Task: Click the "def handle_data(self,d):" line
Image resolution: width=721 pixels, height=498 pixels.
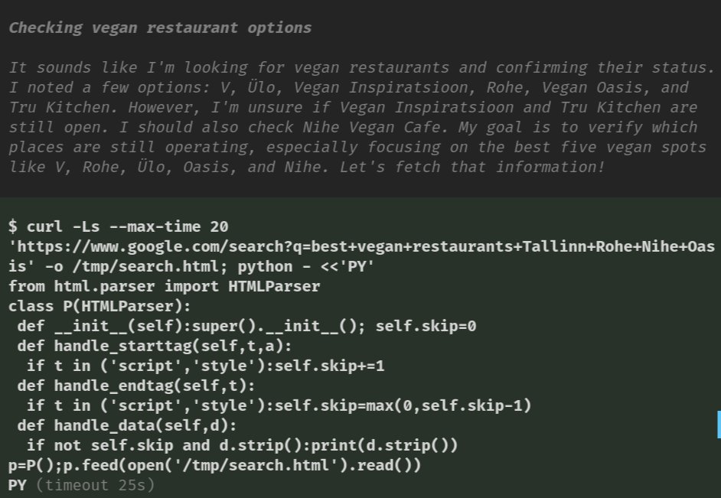Action: coord(127,425)
